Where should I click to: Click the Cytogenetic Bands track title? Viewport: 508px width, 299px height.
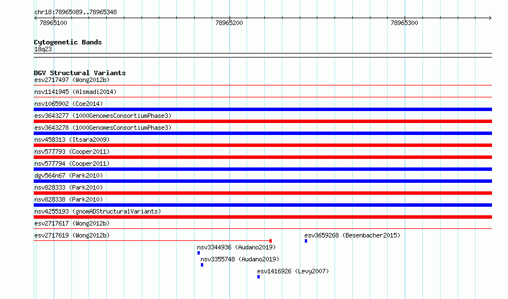pyautogui.click(x=68, y=42)
